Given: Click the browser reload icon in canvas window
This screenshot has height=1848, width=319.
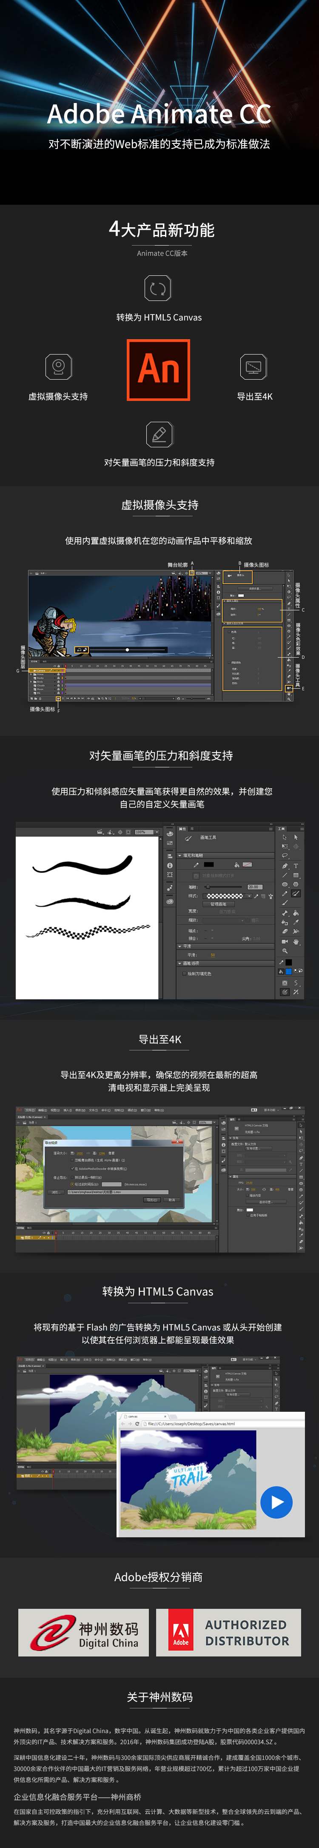Looking at the screenshot, I should coord(138,1425).
